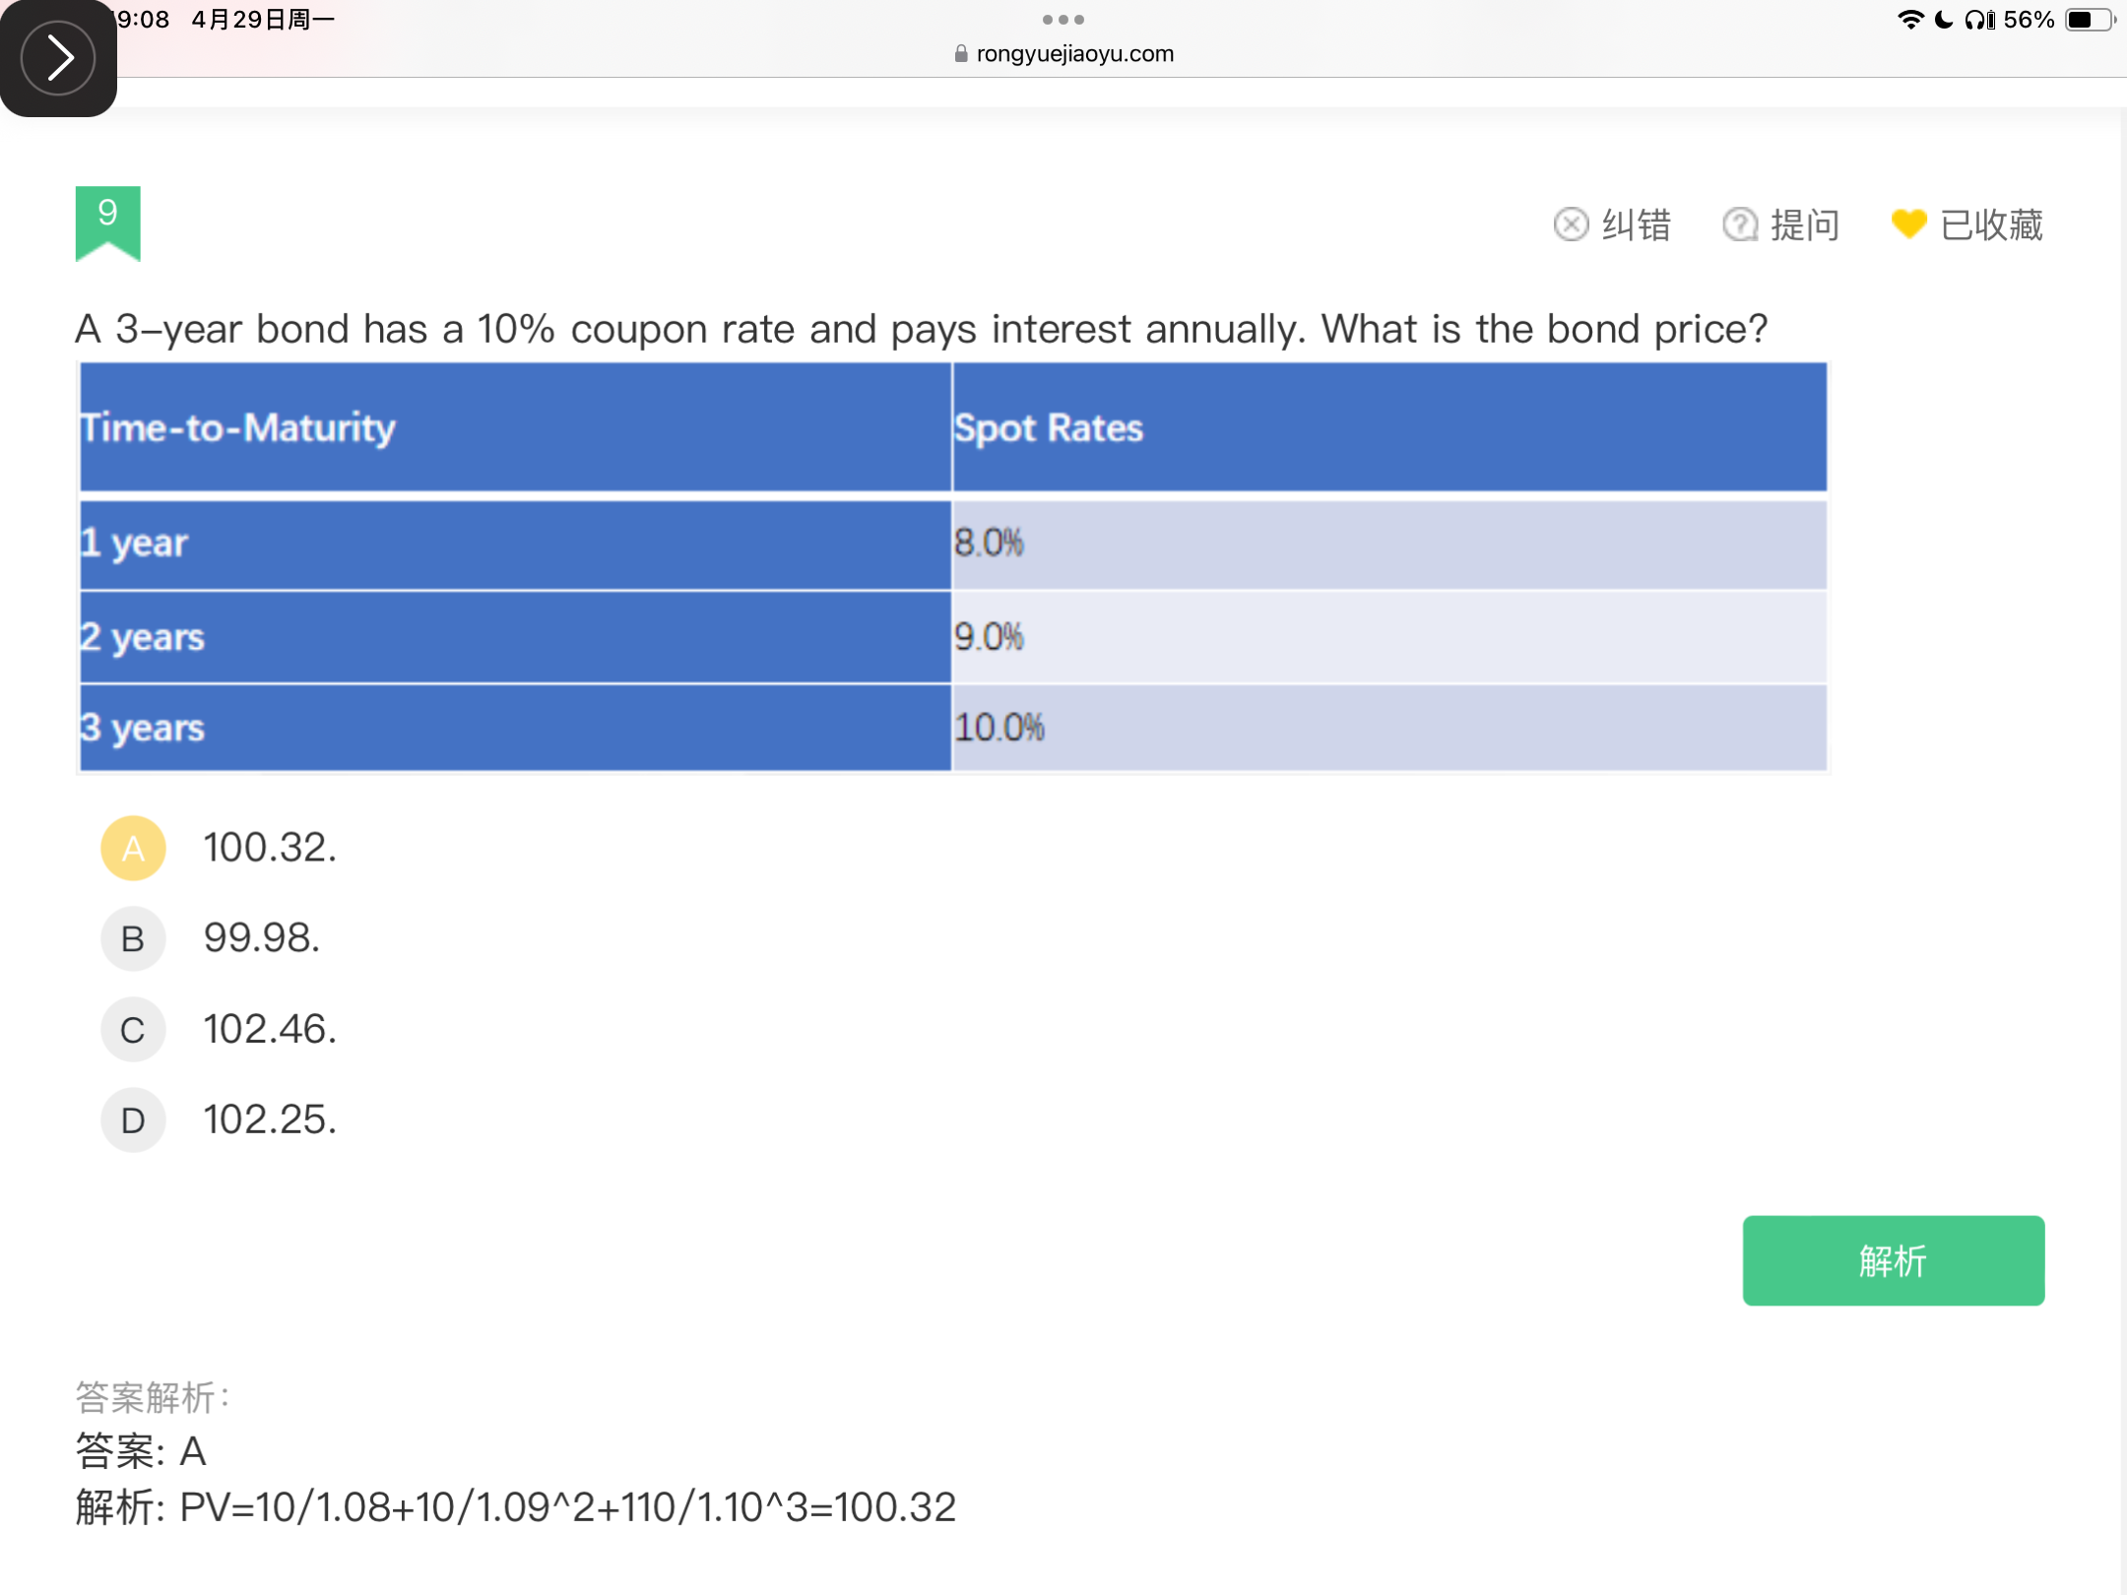Tap the Wi-Fi status icon

click(x=1910, y=20)
